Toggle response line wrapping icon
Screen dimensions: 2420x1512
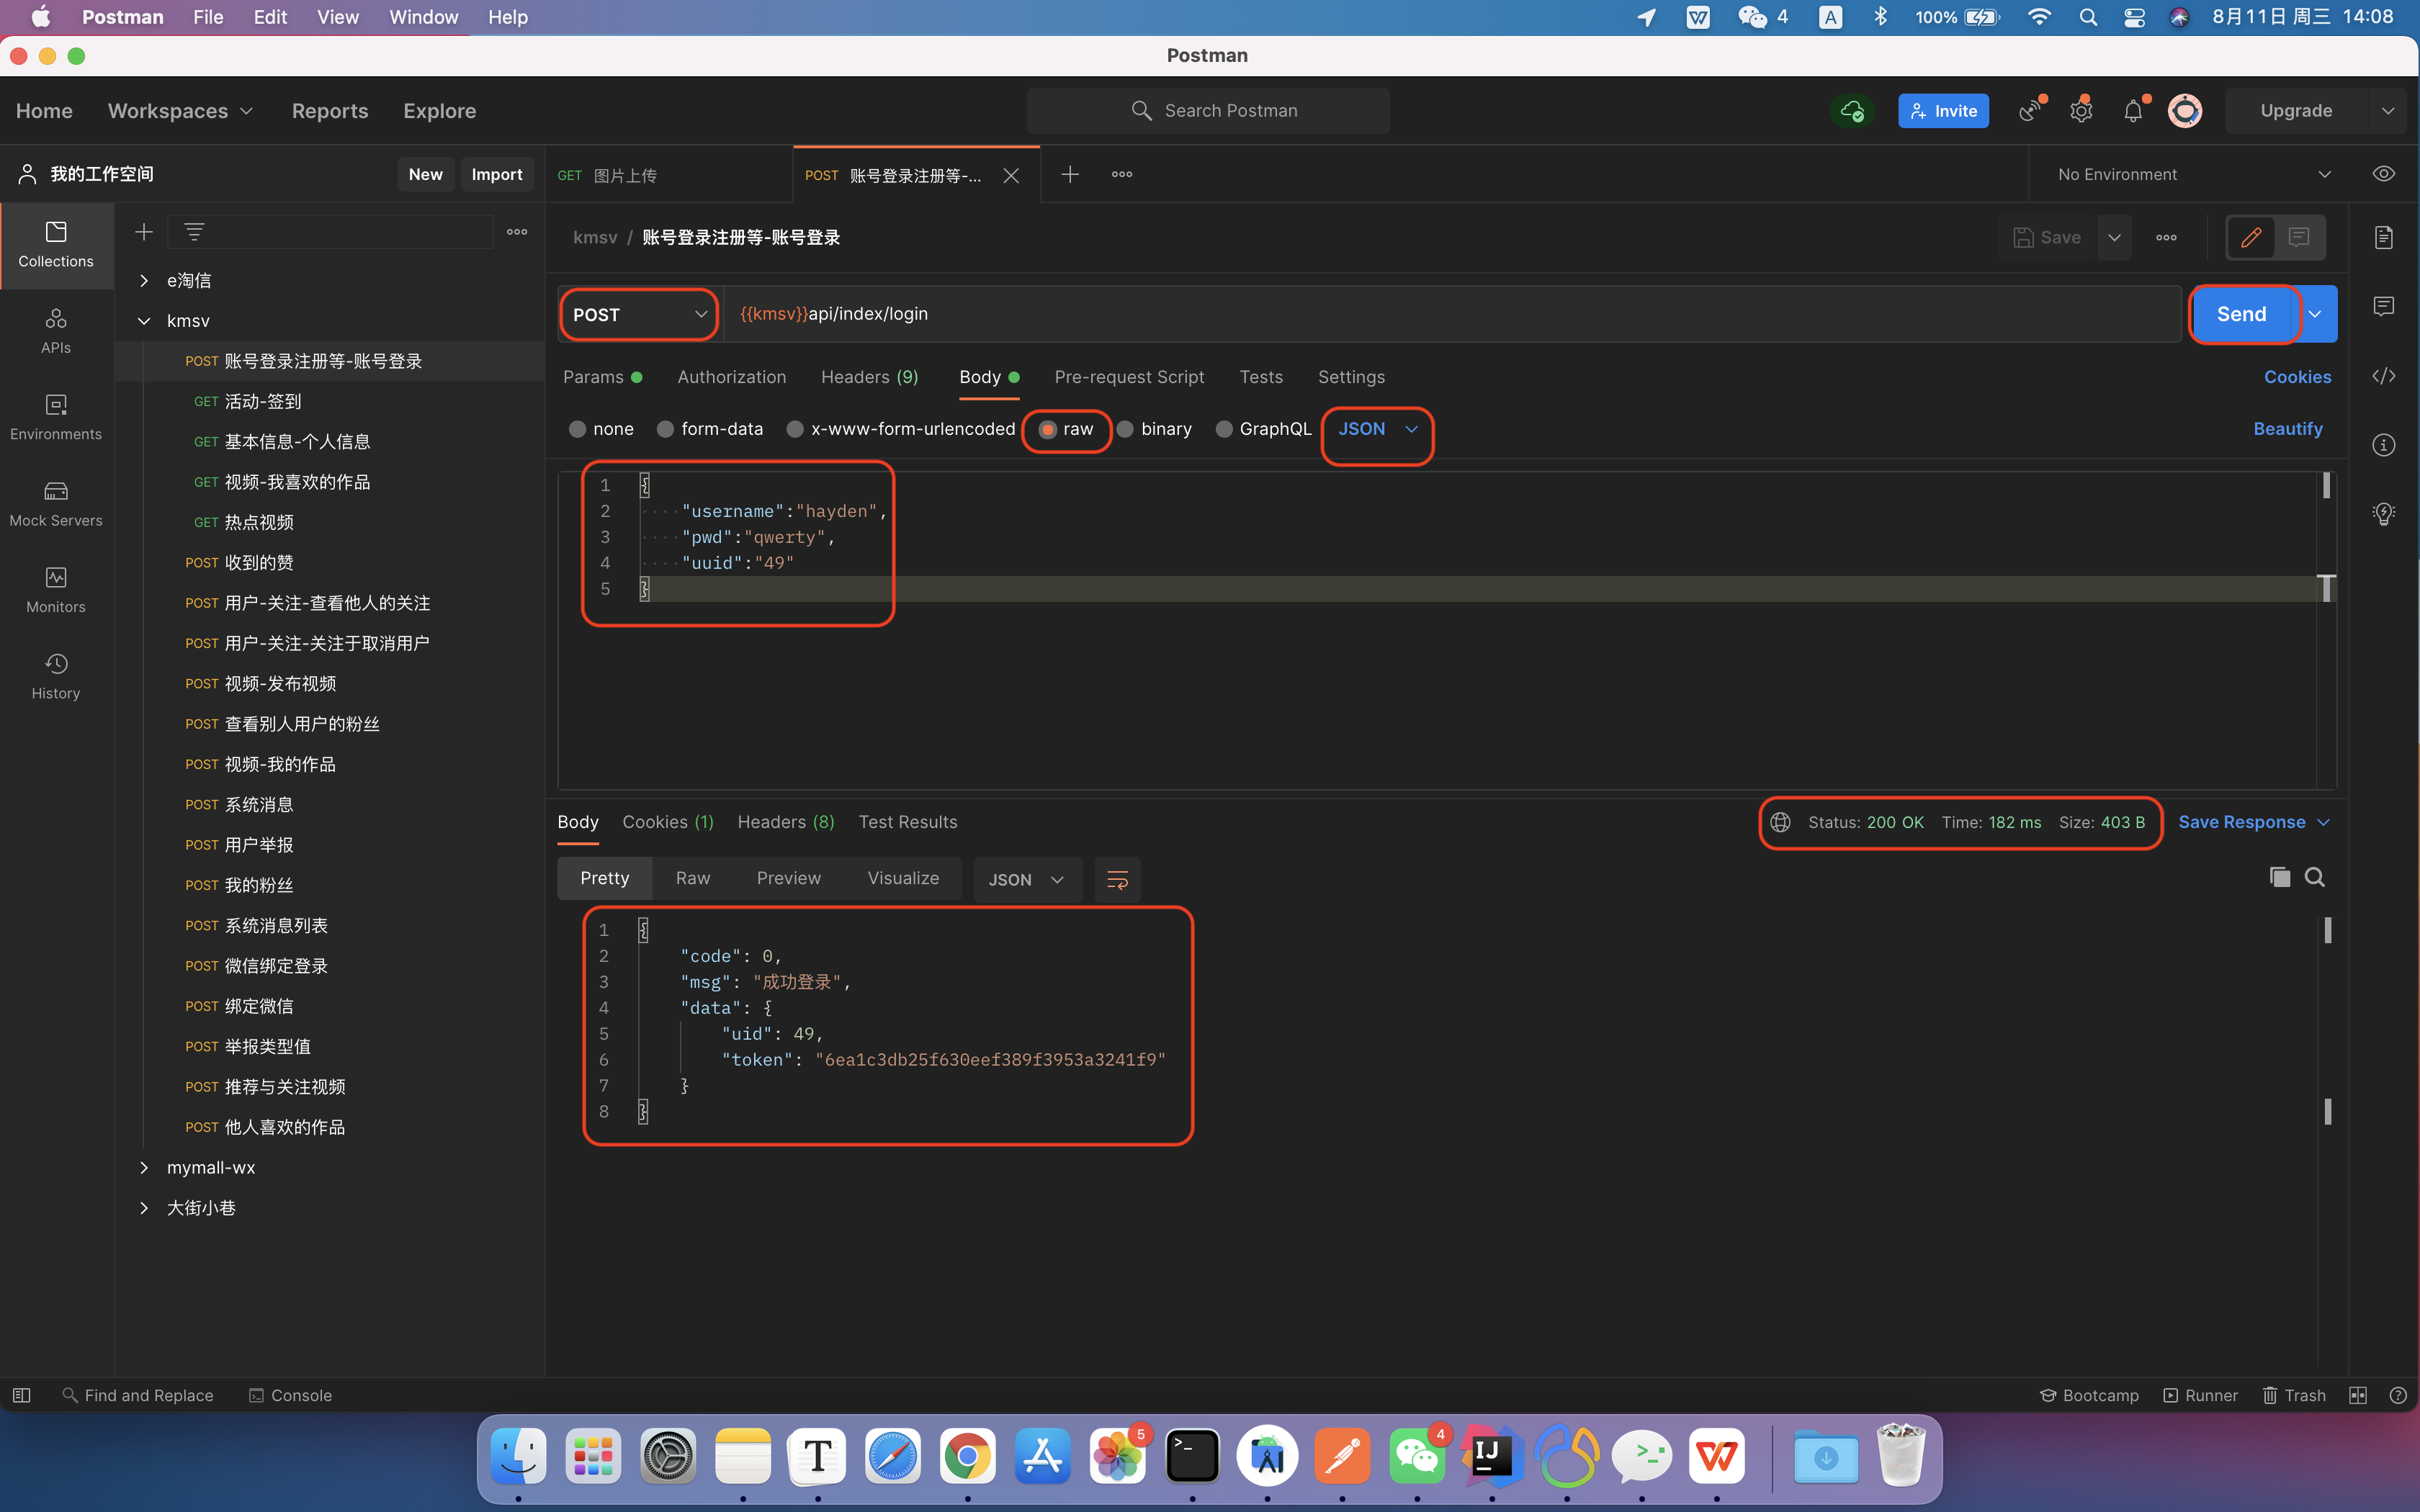[1117, 879]
